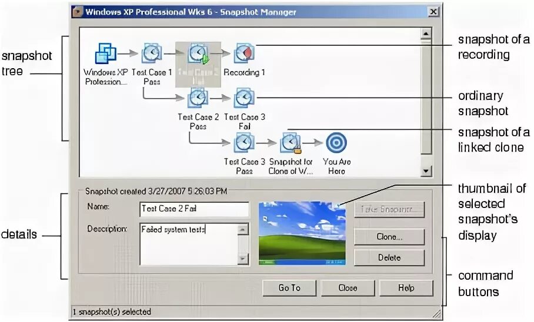Click the 'Snapshot created 3/27/2007' group heading

coord(156,192)
